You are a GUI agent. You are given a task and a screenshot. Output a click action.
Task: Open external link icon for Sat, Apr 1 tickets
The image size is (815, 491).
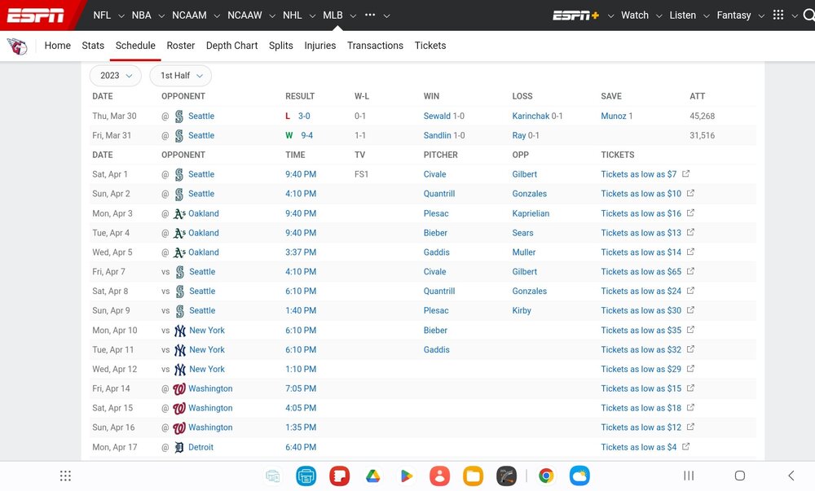coord(686,174)
